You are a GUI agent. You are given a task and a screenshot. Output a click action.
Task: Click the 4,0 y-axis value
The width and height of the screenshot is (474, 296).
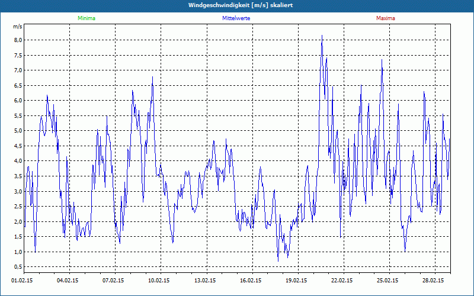[19, 161]
